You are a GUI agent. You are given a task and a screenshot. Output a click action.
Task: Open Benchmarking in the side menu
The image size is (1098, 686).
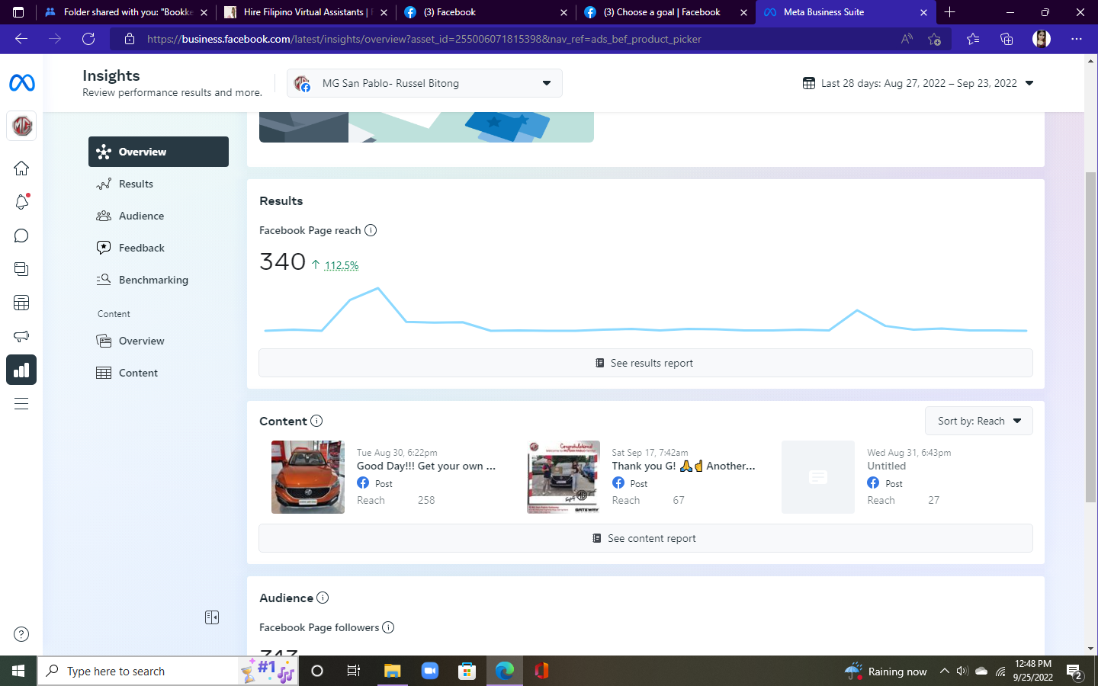tap(159, 280)
